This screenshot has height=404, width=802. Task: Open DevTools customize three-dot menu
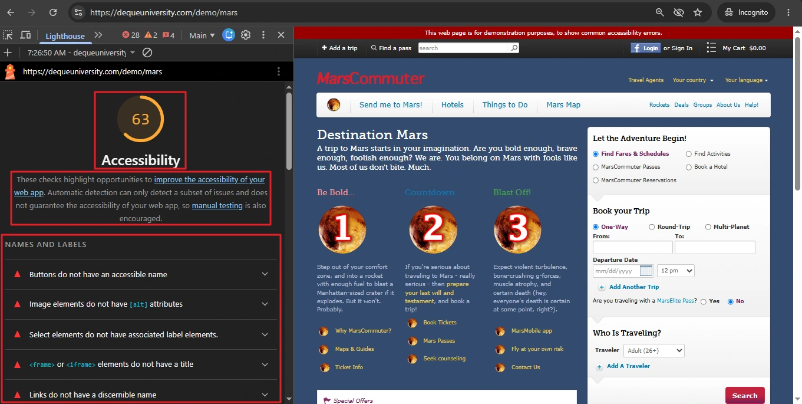pyautogui.click(x=263, y=35)
